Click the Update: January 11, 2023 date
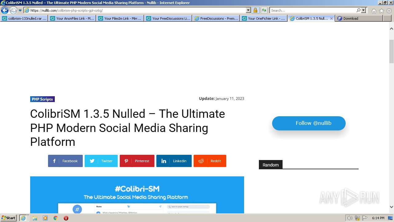This screenshot has width=394, height=222. 221,98
